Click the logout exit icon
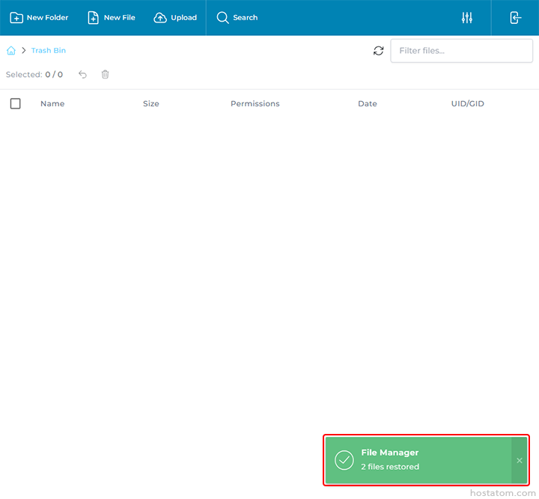The width and height of the screenshot is (539, 499). 516,18
